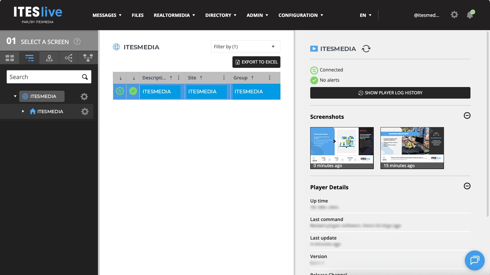Open gear settings for ITESMEDIA home node
This screenshot has width=490, height=275.
85,112
